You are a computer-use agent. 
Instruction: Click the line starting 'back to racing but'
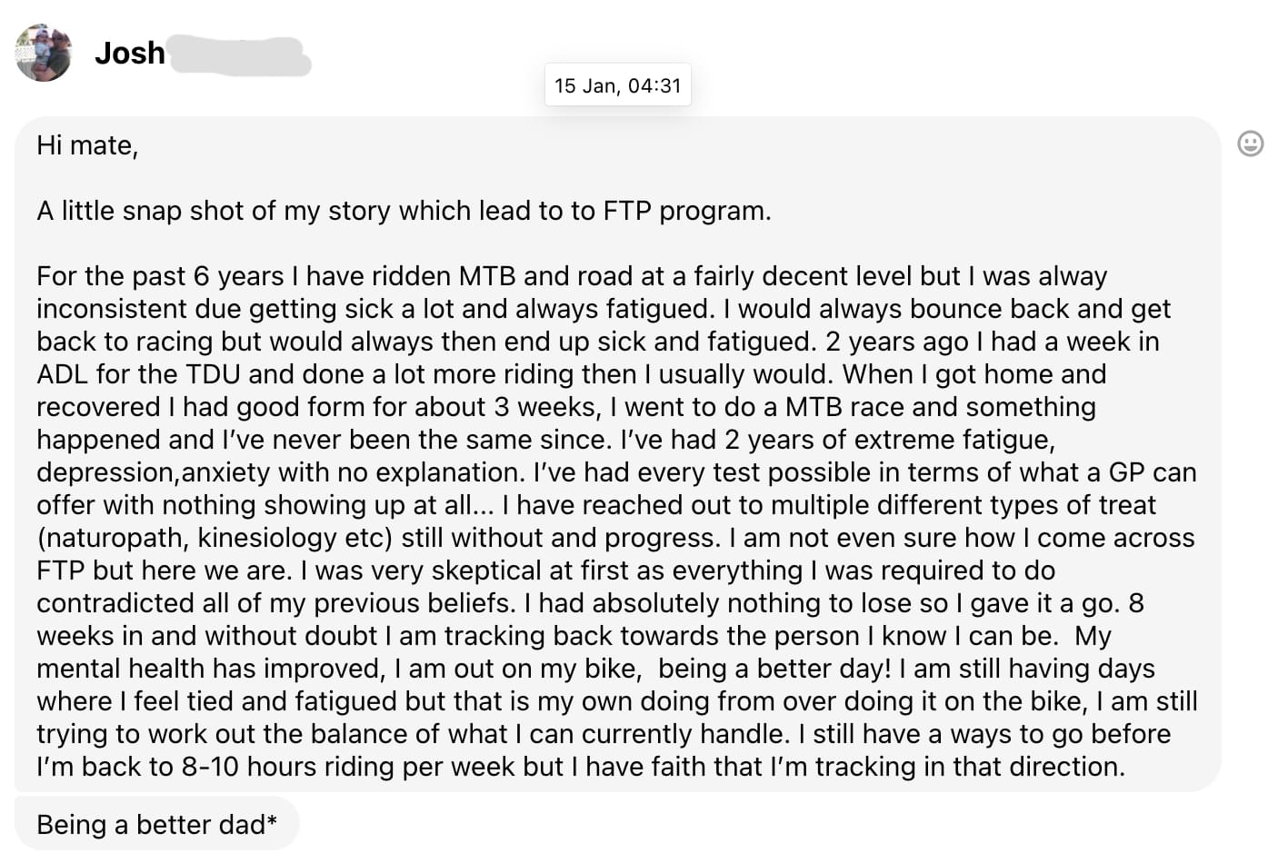tap(598, 342)
